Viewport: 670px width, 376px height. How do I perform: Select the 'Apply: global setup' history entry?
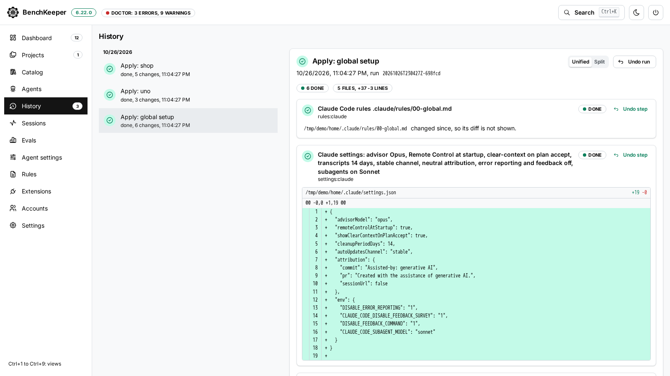[188, 121]
